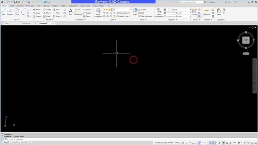
Task: Select the Arc tool
Action: click(x=23, y=12)
